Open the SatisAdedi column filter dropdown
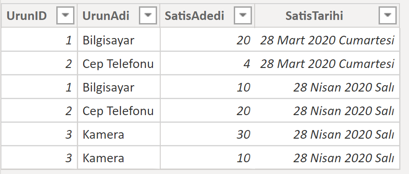Screen dimensions: 409x174 point(242,15)
